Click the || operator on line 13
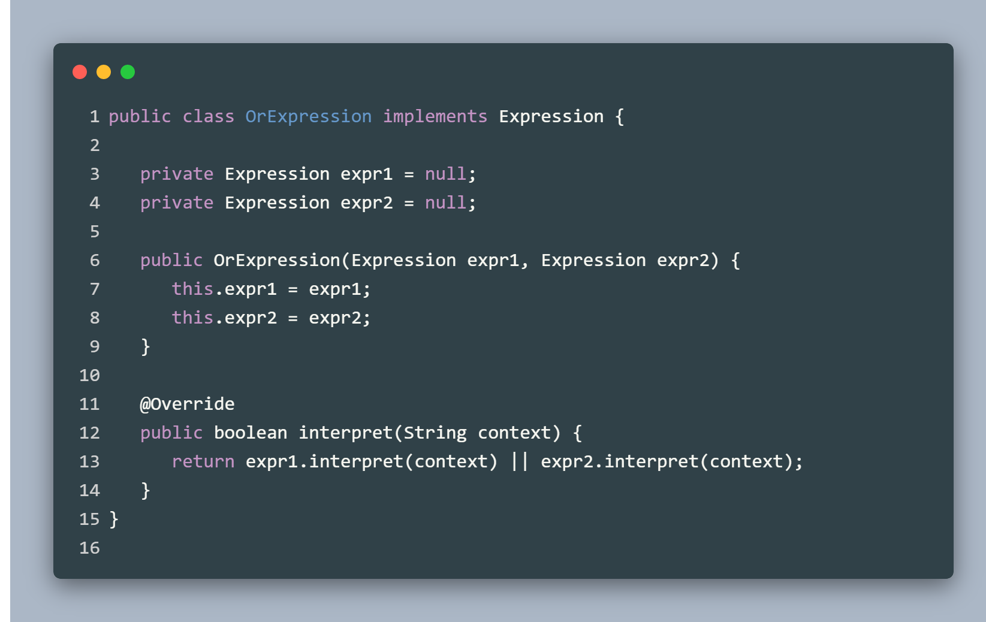This screenshot has height=622, width=986. point(520,461)
